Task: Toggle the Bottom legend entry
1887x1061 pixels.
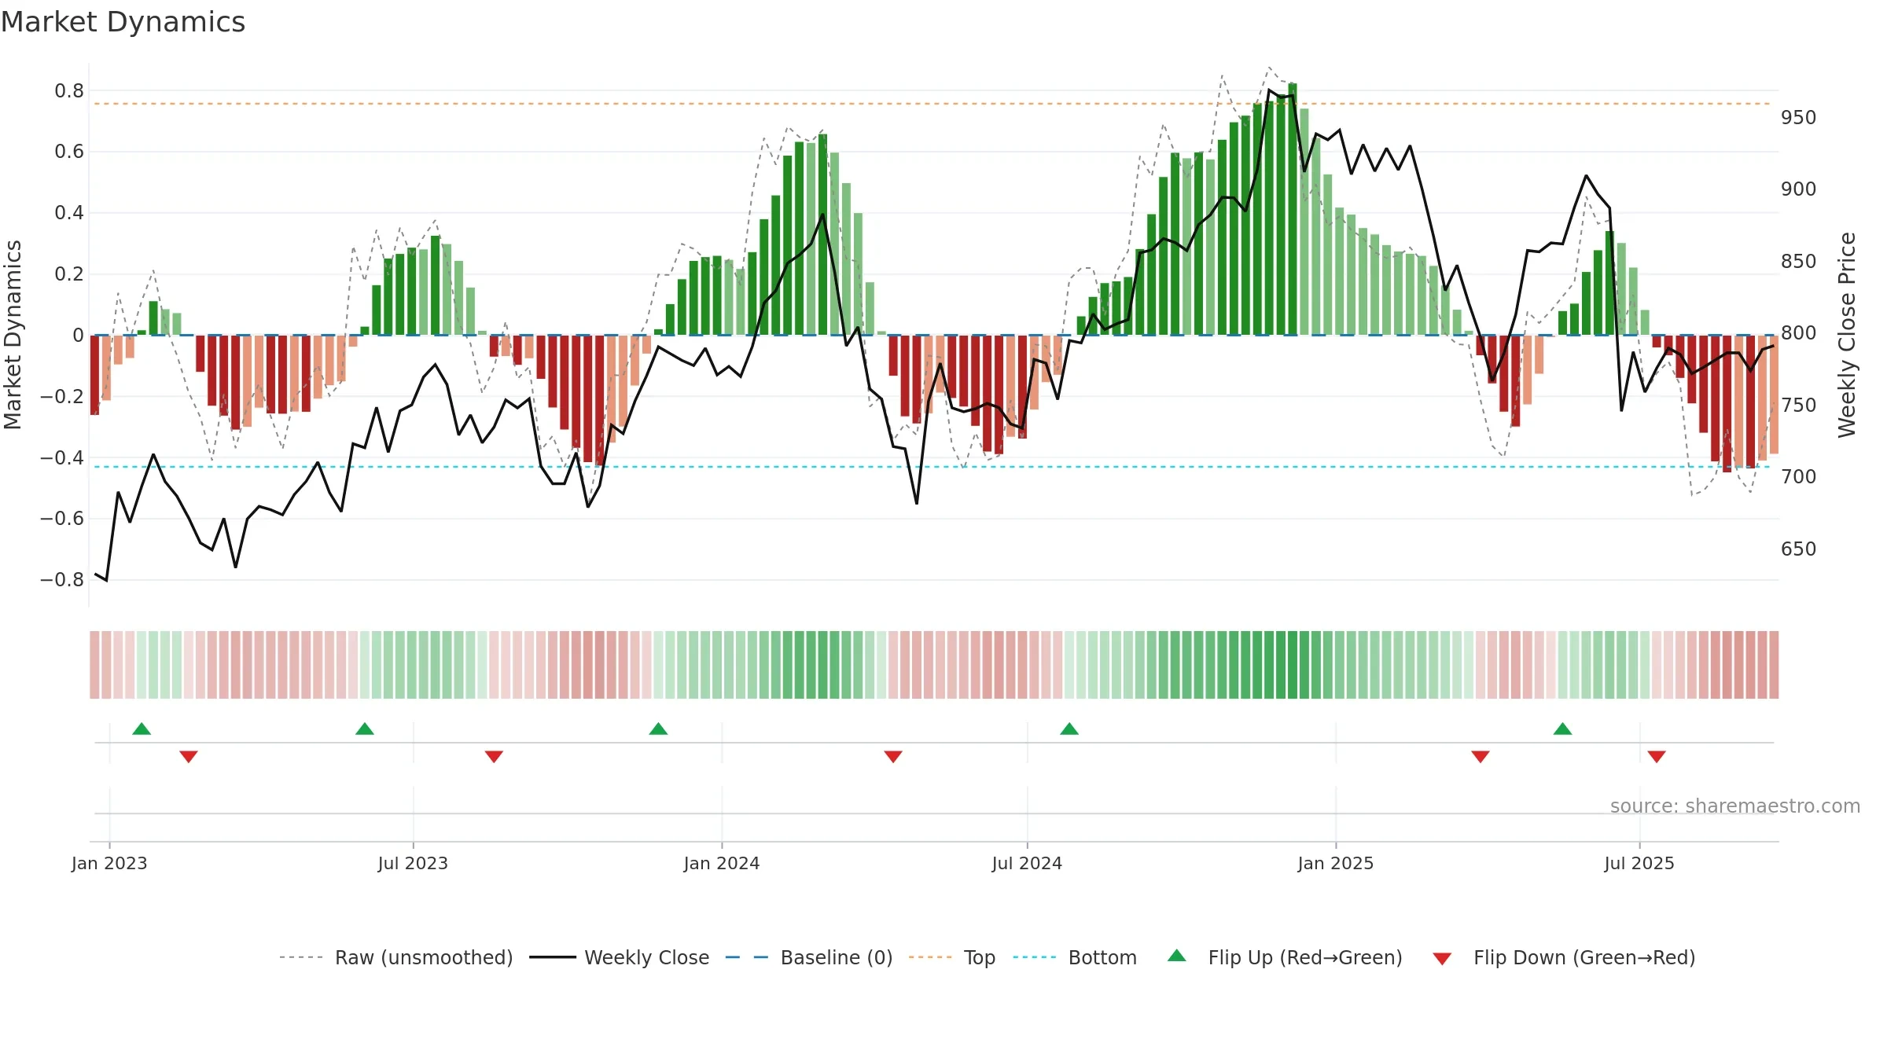Action: (x=1075, y=957)
